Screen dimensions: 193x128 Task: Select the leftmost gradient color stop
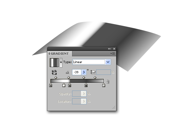(51, 85)
